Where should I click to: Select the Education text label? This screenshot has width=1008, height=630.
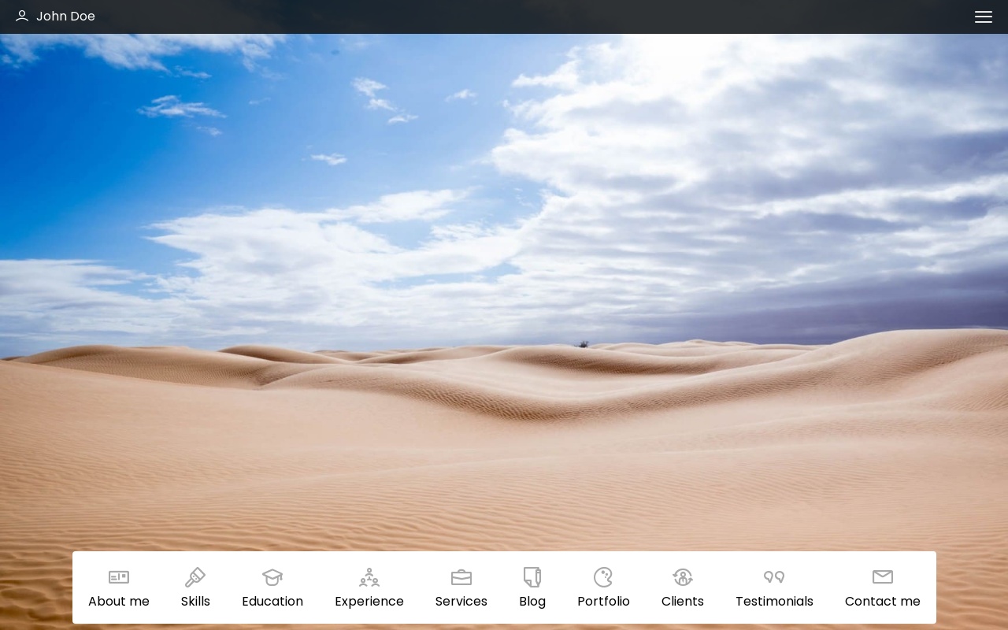(272, 602)
